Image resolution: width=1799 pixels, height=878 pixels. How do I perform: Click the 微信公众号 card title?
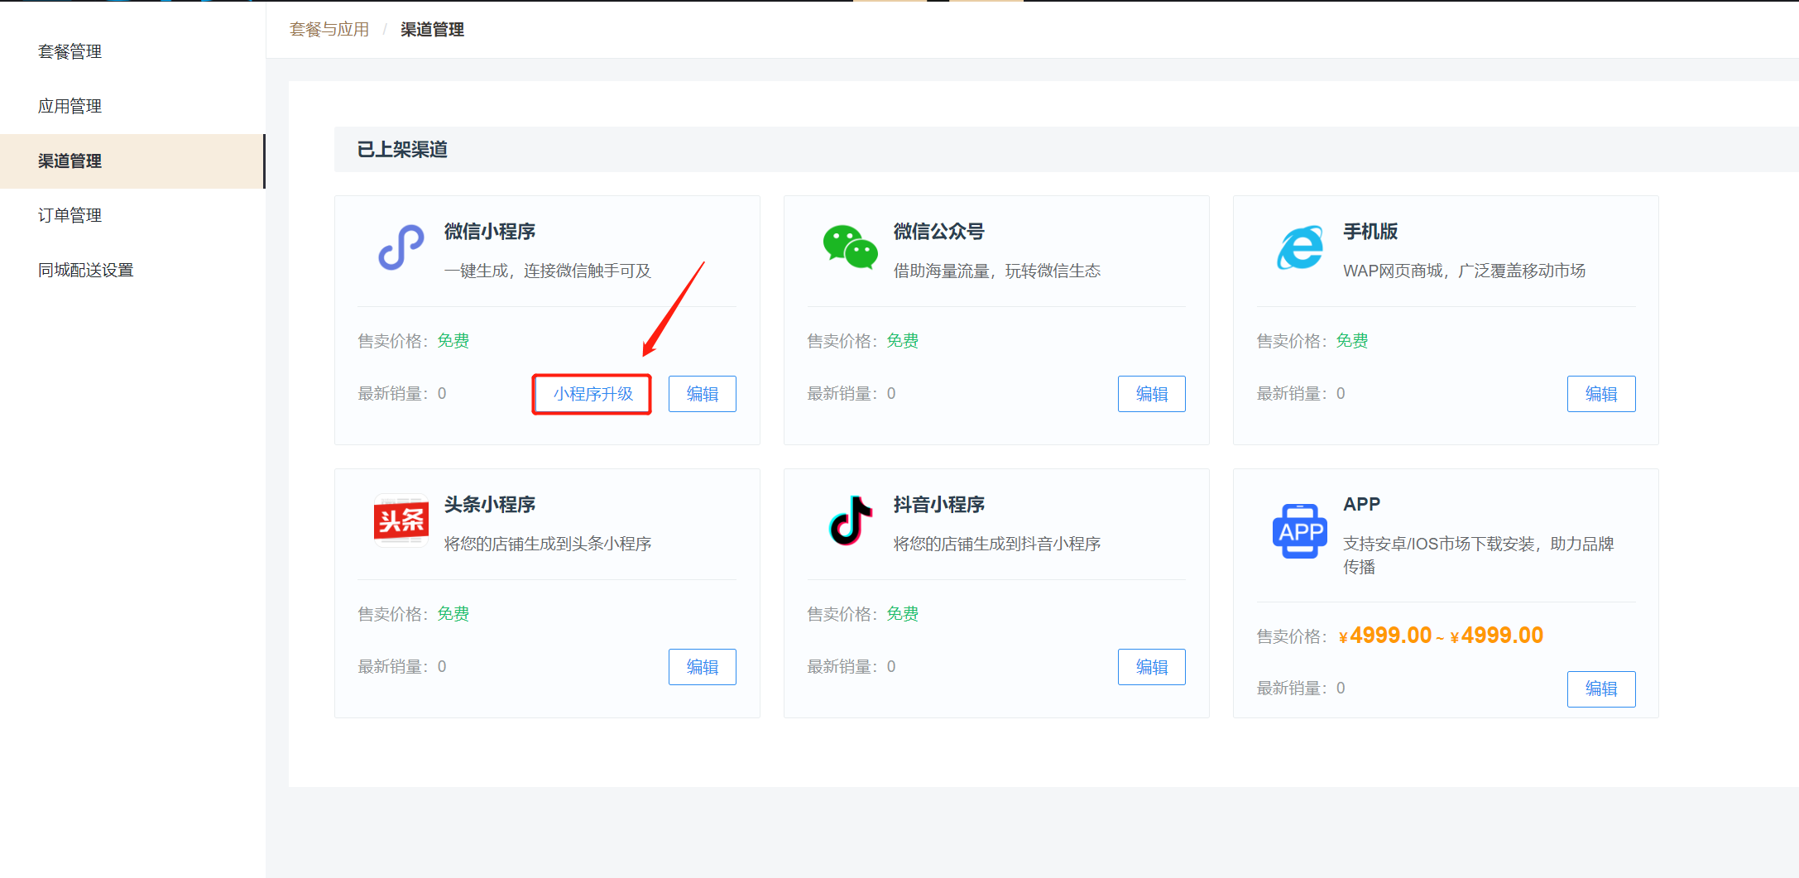938,232
